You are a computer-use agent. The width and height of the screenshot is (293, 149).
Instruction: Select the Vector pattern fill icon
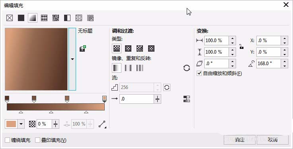(44, 18)
